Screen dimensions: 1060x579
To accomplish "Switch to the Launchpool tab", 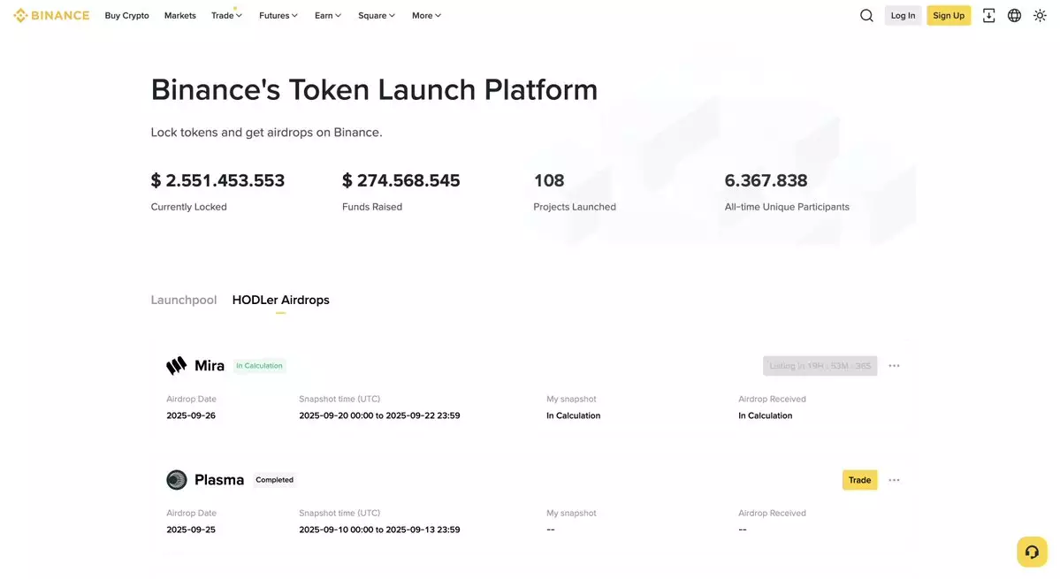I will 184,300.
